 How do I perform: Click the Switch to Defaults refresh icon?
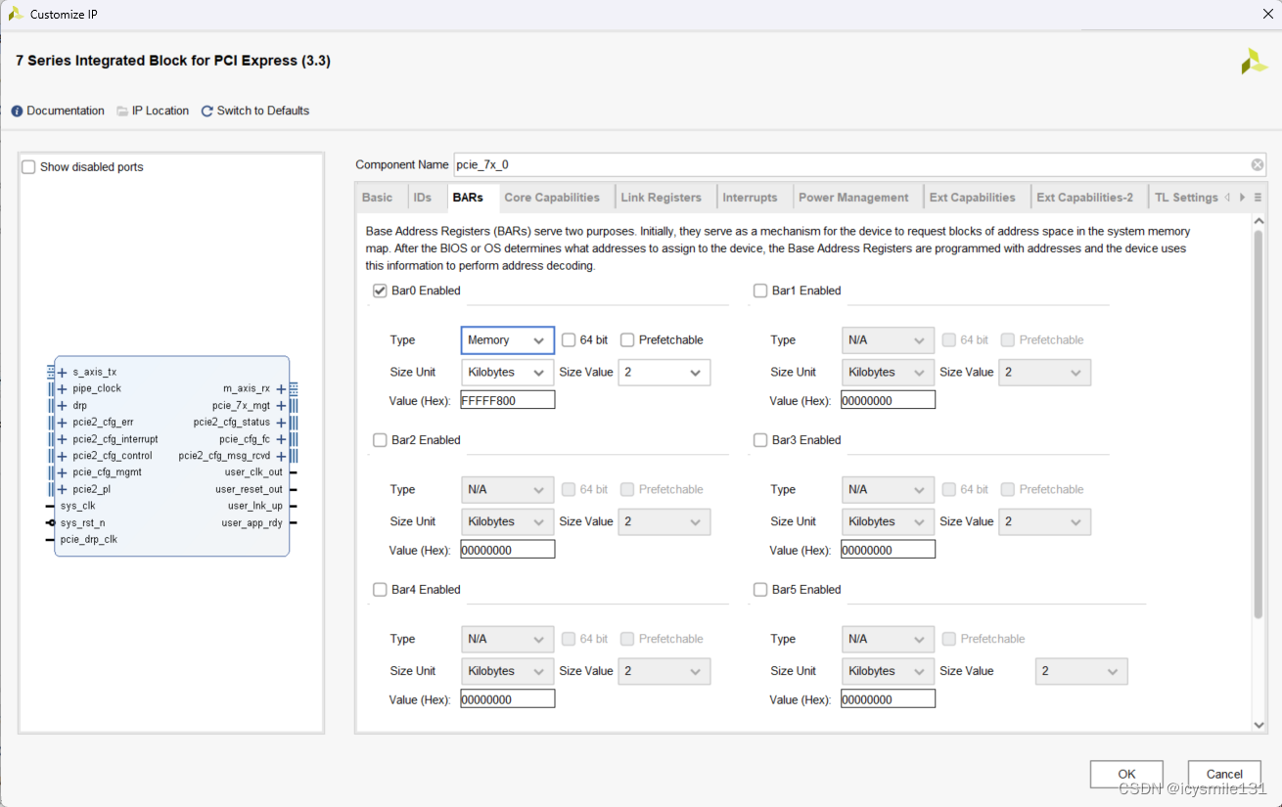(207, 112)
